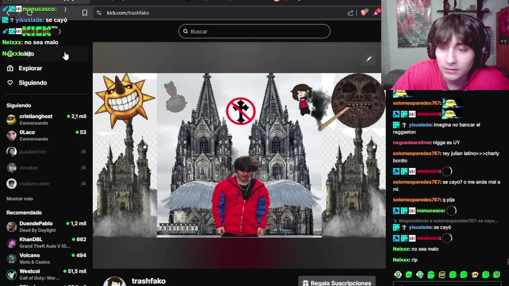Open the recommended channel KhanDBL
The height and width of the screenshot is (286, 509).
click(46, 243)
